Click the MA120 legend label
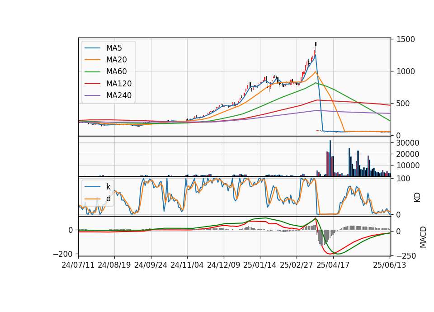Image resolution: width=434 pixels, height=312 pixels. (119, 84)
